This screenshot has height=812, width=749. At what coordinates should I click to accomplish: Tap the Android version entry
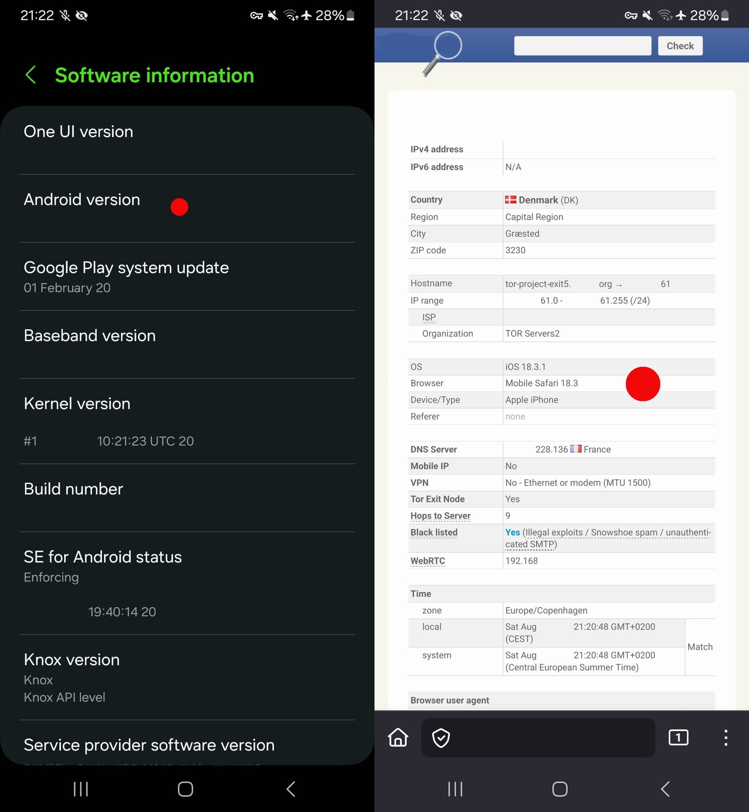(x=187, y=208)
